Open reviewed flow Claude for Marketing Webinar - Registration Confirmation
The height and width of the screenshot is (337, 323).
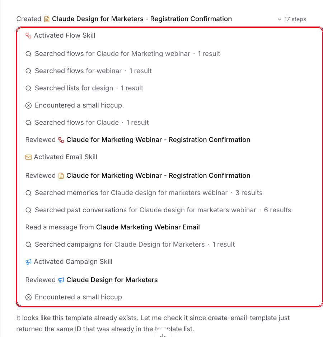coord(158,140)
